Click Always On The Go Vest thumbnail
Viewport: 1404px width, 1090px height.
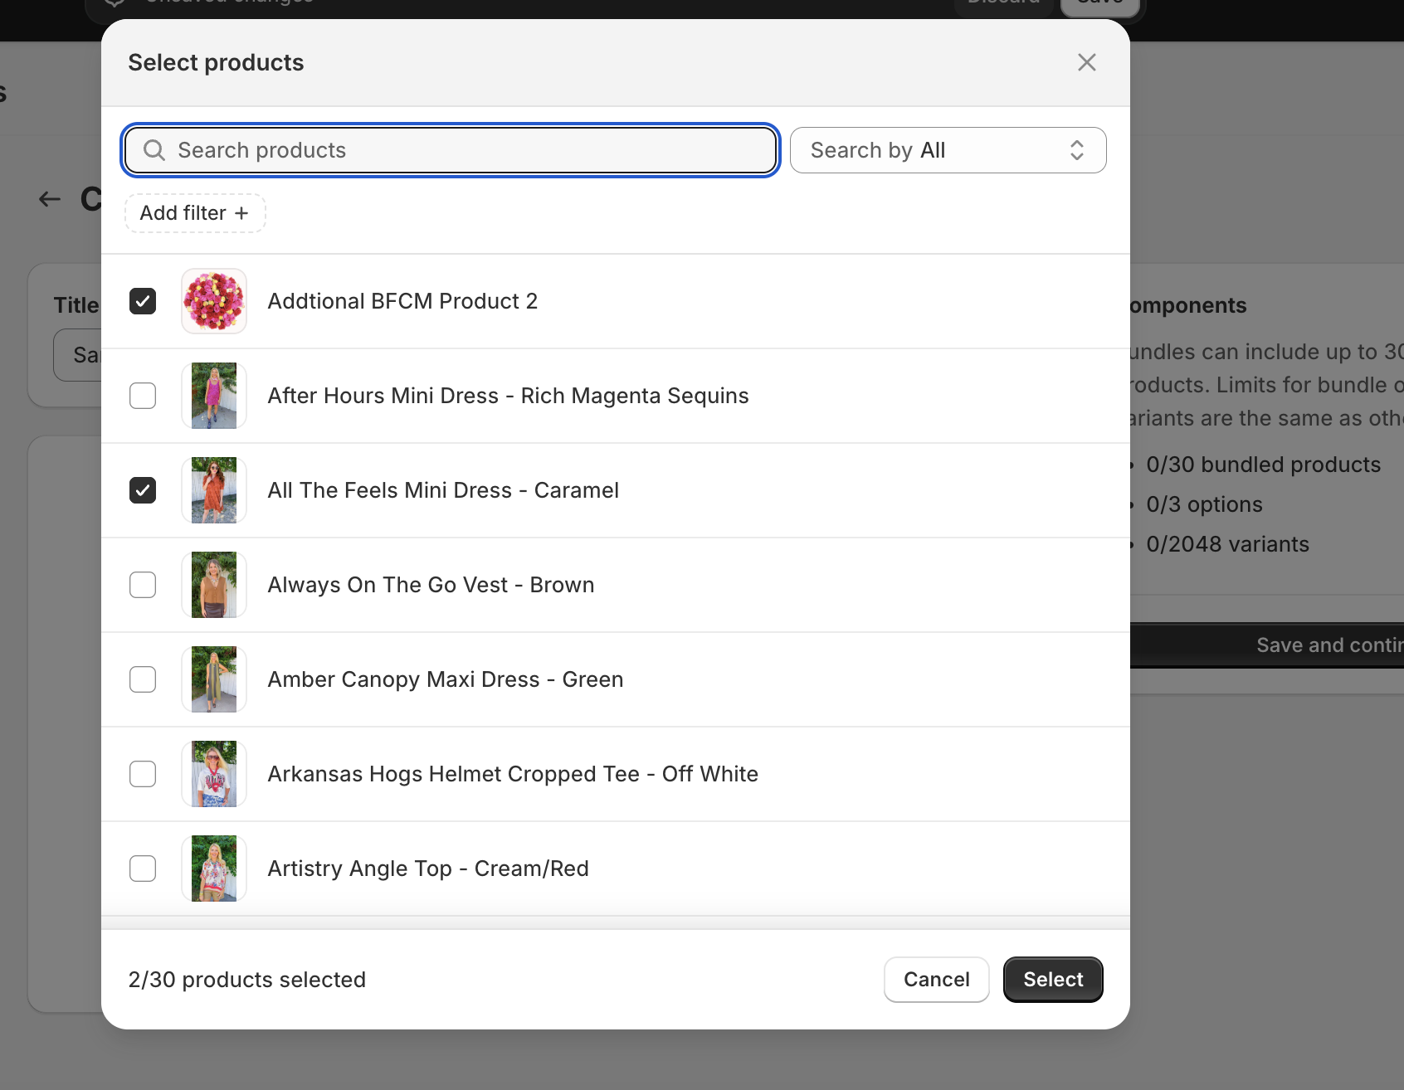pyautogui.click(x=214, y=585)
